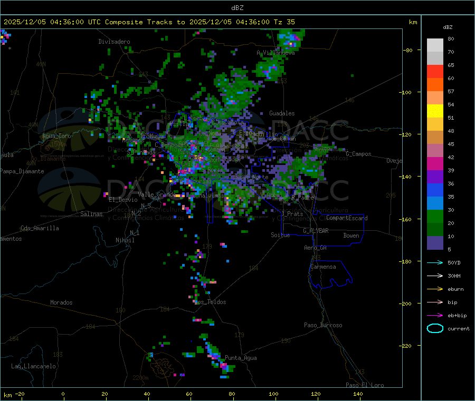Click the El_Desvio map label
Screen dimensions: 475x401
pos(123,200)
